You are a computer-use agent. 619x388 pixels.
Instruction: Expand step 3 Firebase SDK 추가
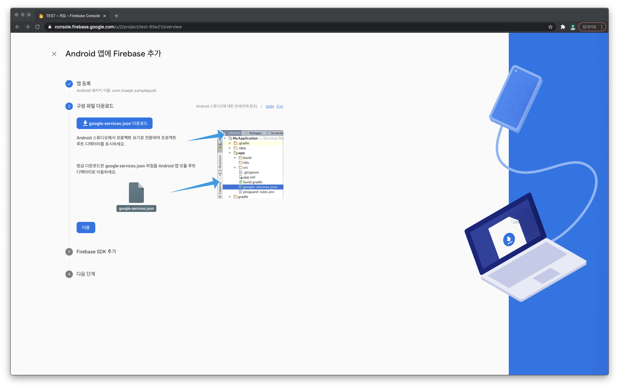(x=96, y=252)
